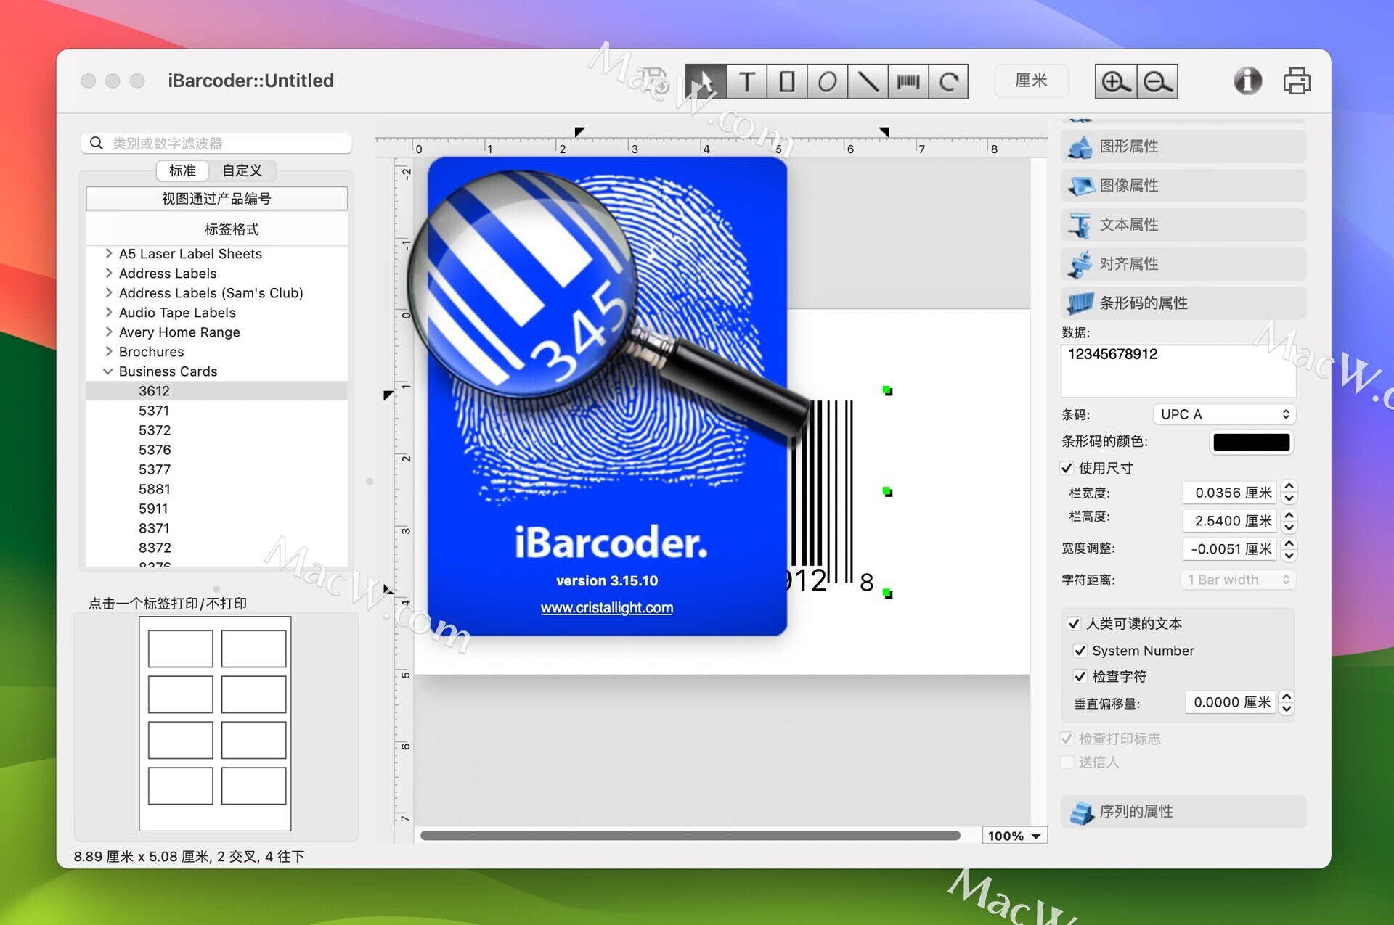Click the 序列的属性 panel icon
This screenshot has height=925, width=1394.
(1082, 812)
